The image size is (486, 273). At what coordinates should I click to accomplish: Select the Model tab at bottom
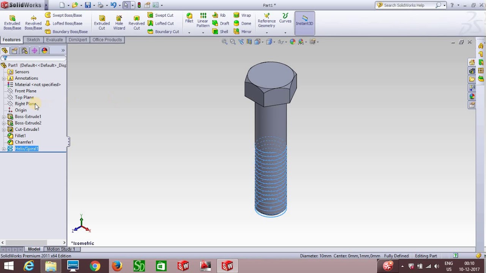[34, 249]
